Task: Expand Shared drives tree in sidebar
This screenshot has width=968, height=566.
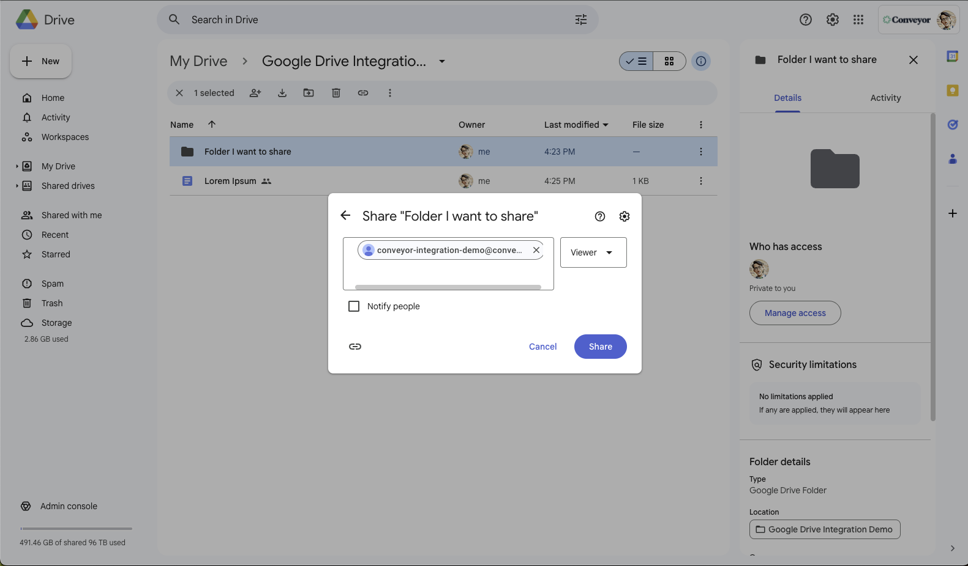Action: tap(17, 186)
